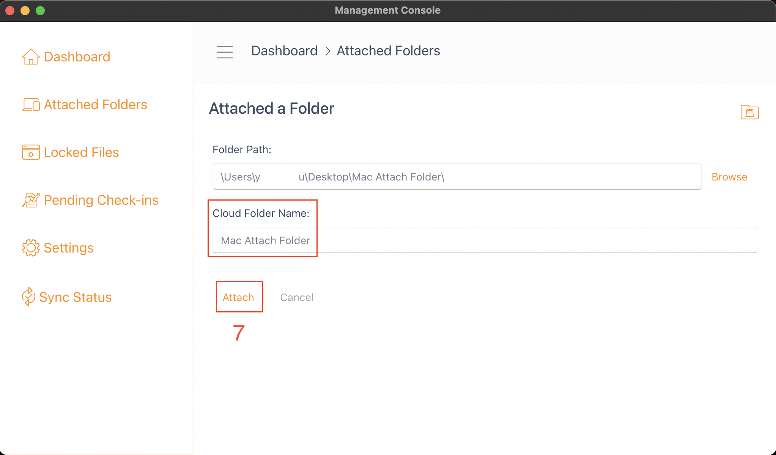Click the Attach button to confirm folder
Viewport: 776px width, 455px height.
pyautogui.click(x=238, y=296)
